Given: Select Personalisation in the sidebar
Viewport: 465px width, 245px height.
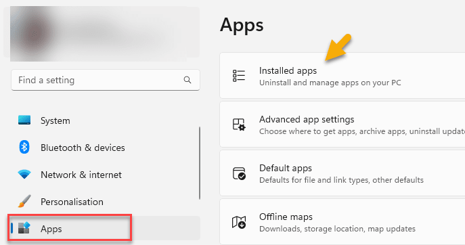Looking at the screenshot, I should (x=72, y=202).
